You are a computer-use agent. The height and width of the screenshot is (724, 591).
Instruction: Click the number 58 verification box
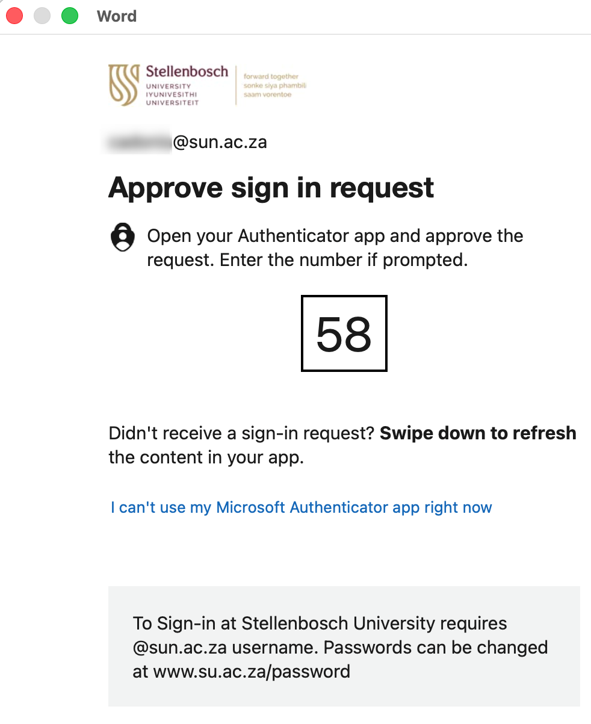[x=344, y=333]
